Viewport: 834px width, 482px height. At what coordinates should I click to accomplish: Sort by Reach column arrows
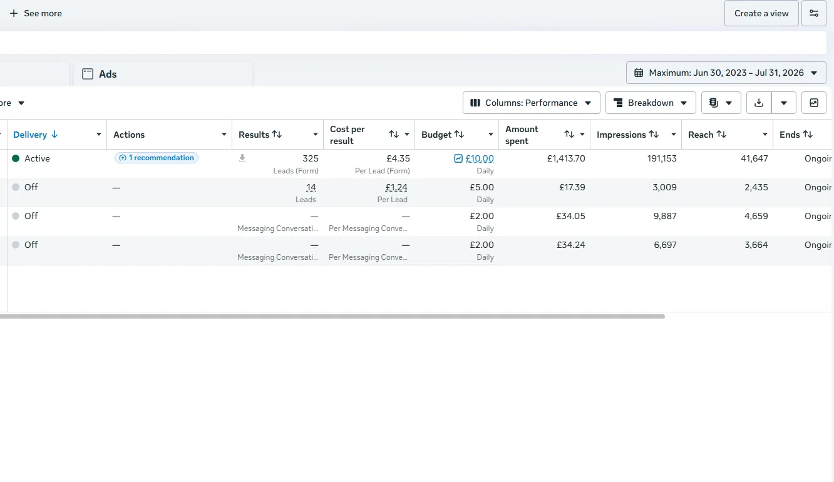tap(721, 135)
